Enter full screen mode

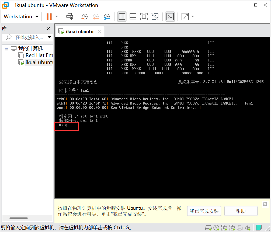coord(144,17)
